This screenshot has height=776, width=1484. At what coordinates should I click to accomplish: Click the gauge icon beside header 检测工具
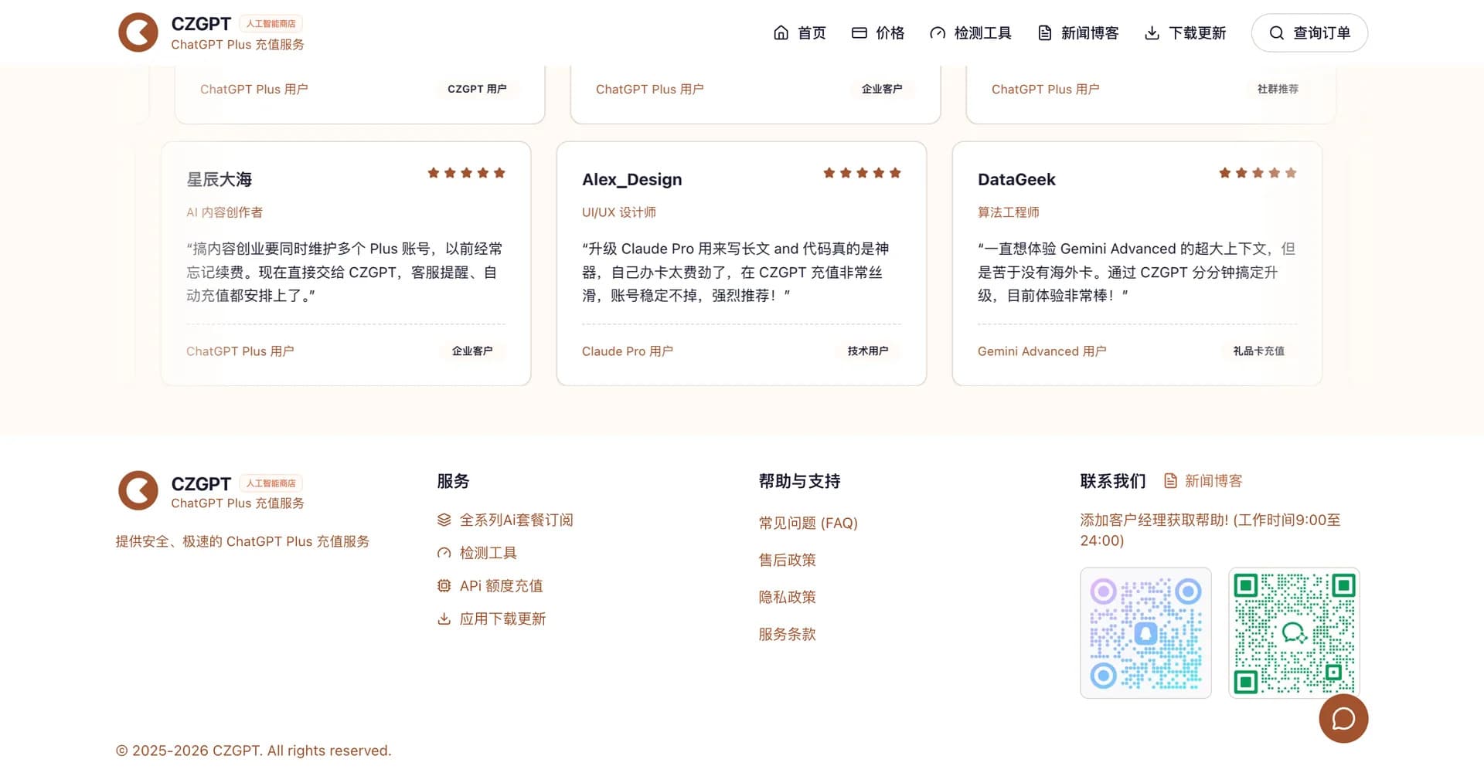point(938,32)
